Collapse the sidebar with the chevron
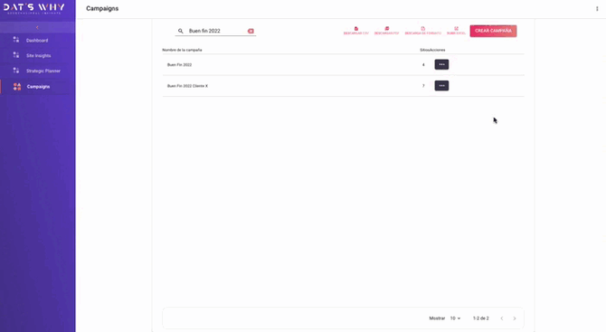 pos(37,27)
